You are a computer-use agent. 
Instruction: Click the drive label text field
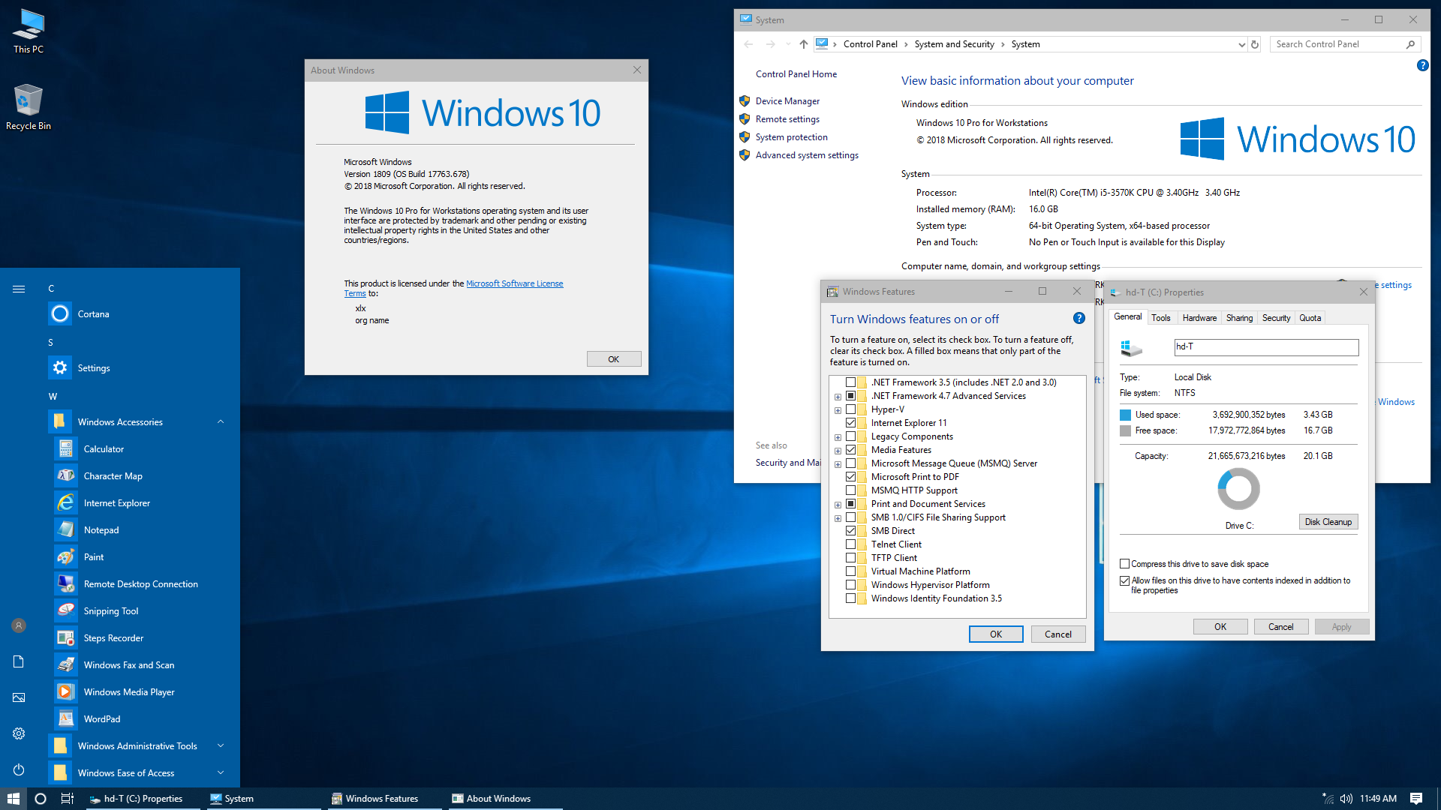1265,347
